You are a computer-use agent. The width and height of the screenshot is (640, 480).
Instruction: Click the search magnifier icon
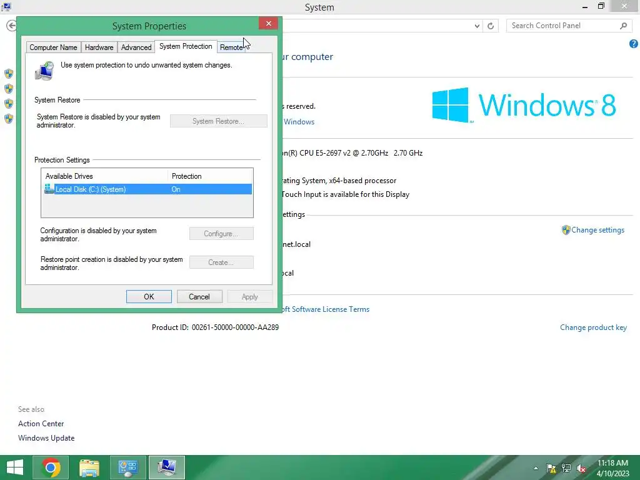(623, 26)
